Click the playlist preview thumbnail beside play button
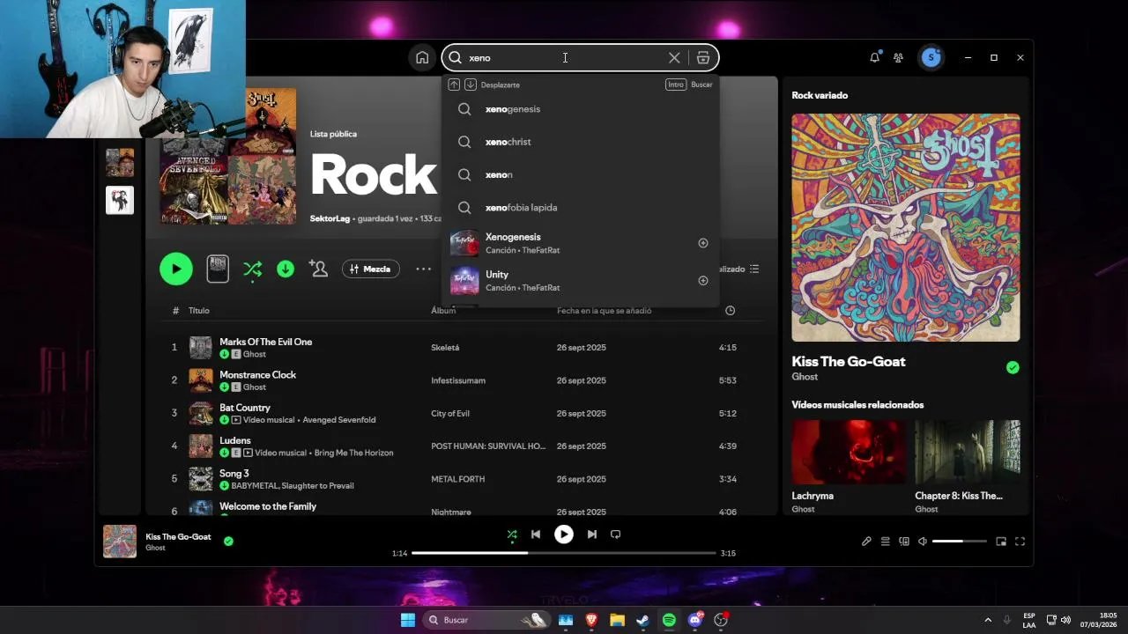Viewport: 1128px width, 634px height. 218,269
